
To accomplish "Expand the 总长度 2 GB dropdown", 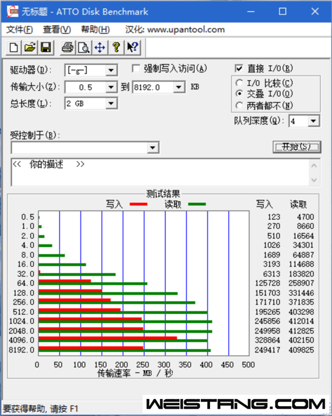I will (x=112, y=104).
